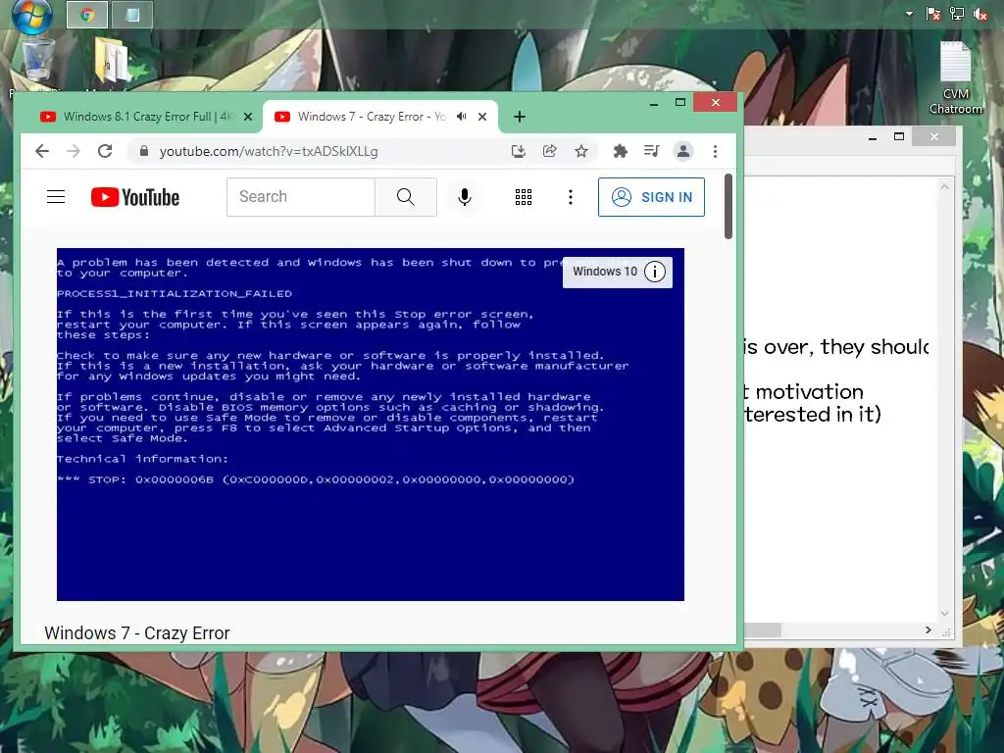Click the Chrome taskbar button
The height and width of the screenshot is (753, 1004).
point(87,15)
